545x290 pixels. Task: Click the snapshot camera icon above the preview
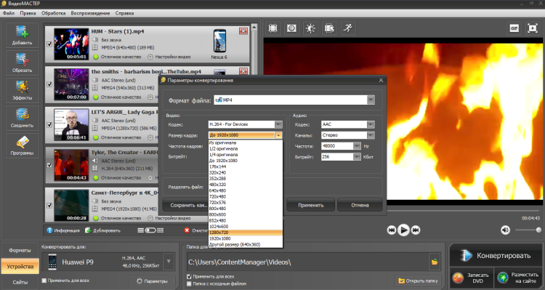[291, 28]
